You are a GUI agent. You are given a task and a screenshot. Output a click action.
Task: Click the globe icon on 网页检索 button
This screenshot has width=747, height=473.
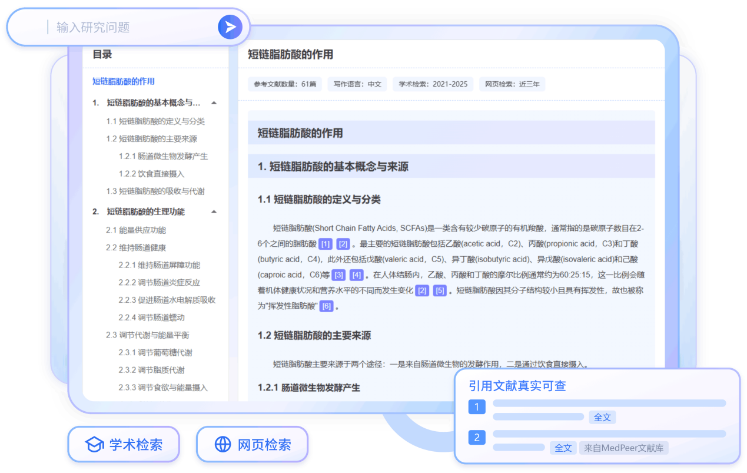pos(223,445)
